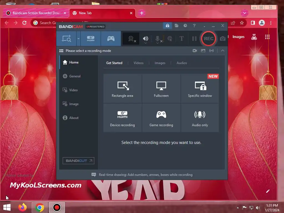
Task: Select game recording mode gamepad in toolbar
Action: click(x=111, y=39)
